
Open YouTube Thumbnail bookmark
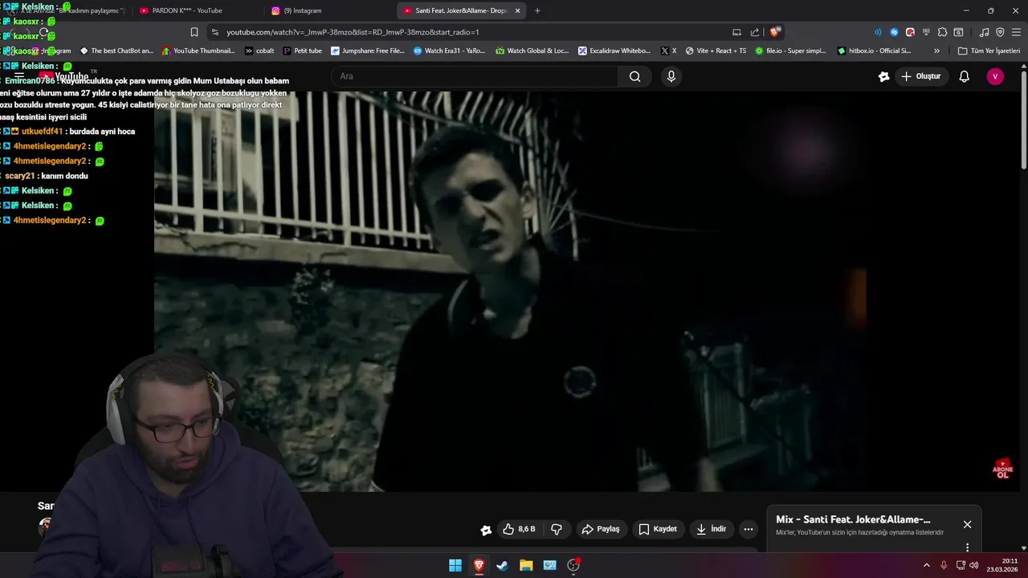198,51
